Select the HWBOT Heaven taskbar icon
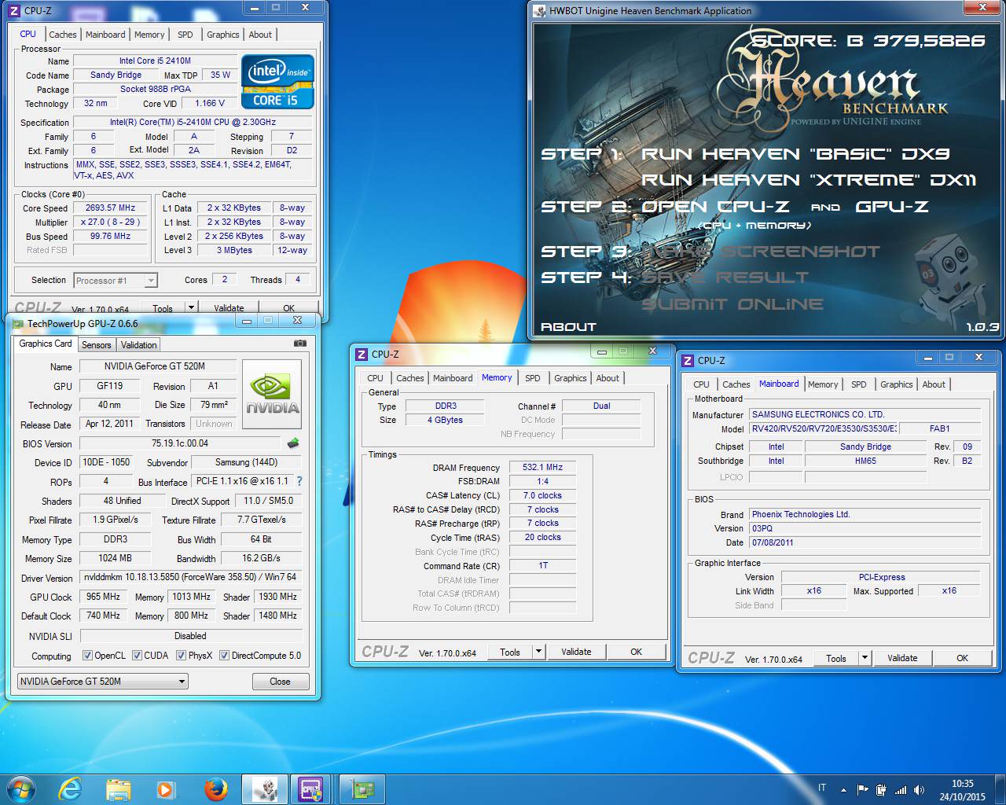 pos(264,789)
